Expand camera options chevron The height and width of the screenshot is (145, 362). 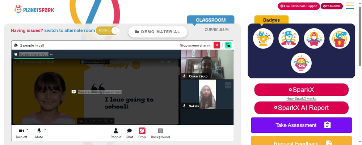[x=28, y=129]
